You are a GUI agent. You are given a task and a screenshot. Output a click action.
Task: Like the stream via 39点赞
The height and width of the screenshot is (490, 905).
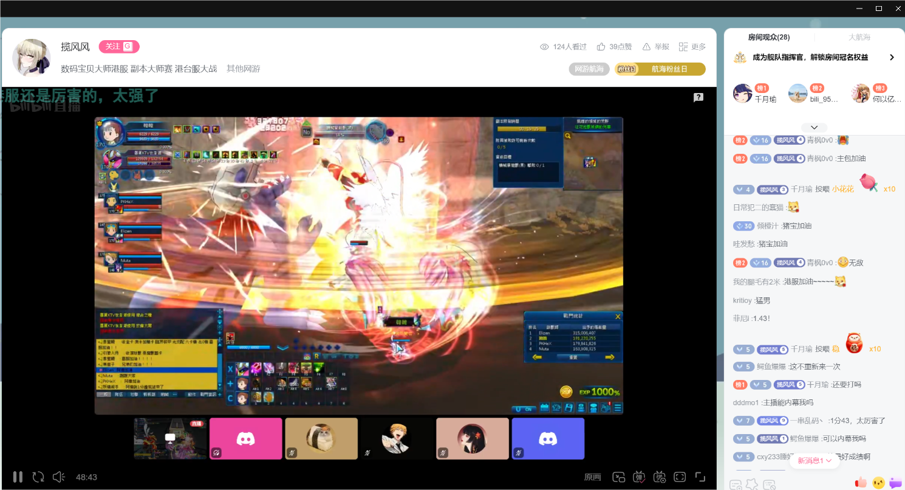(x=615, y=47)
